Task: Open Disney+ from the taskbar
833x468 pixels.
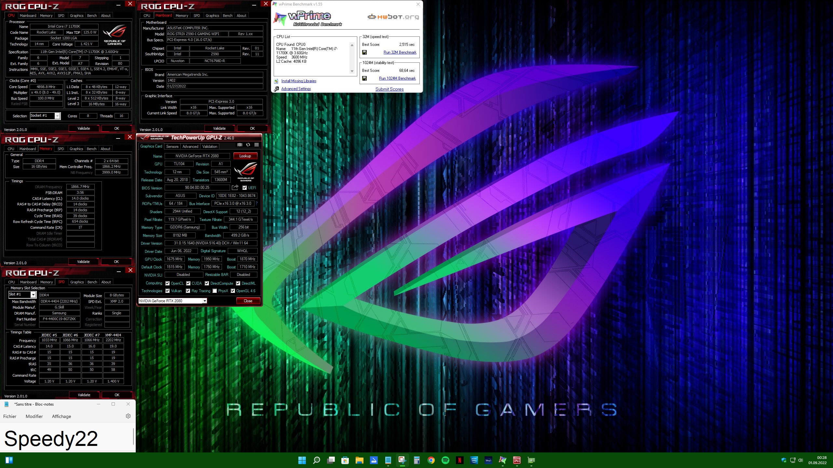Action: (x=488, y=460)
